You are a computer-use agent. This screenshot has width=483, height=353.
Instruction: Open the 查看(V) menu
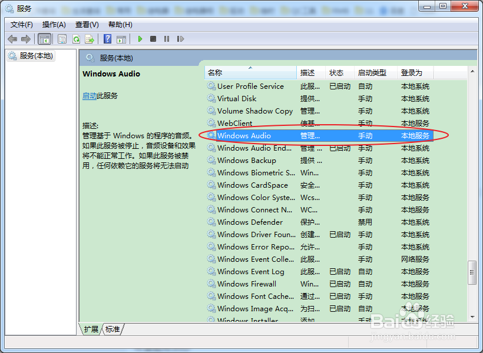point(87,25)
